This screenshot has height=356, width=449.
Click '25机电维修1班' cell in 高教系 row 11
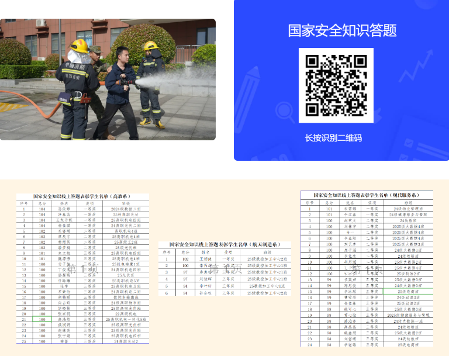point(126,264)
